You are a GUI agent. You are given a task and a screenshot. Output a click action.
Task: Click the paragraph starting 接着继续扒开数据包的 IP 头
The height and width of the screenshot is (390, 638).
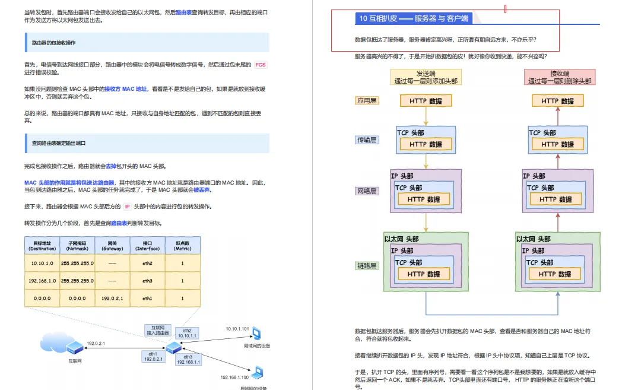coord(472,356)
